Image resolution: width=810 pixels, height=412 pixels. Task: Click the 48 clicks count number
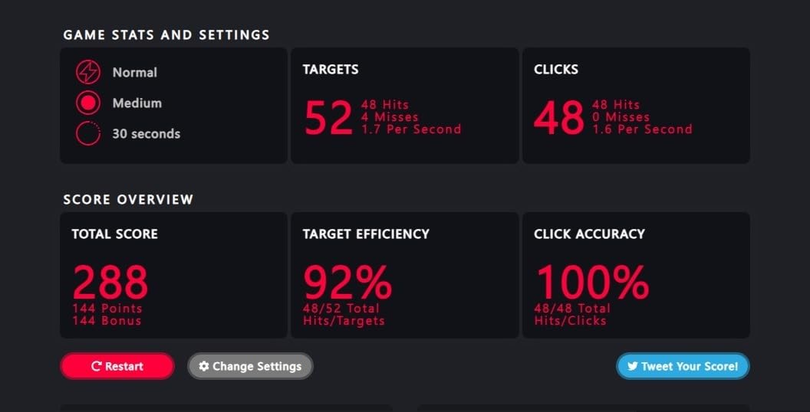[559, 118]
